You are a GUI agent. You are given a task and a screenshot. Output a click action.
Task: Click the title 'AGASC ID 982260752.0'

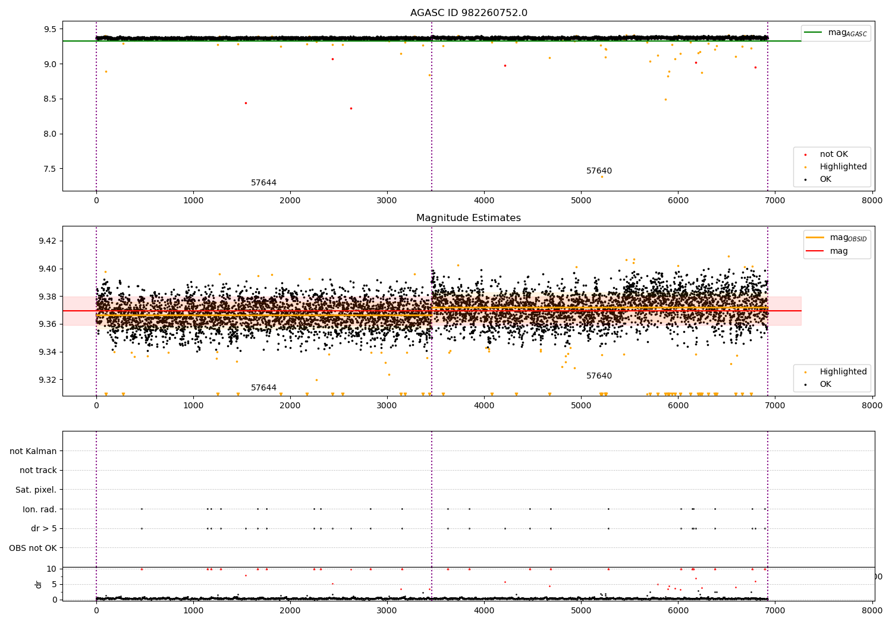click(x=469, y=13)
